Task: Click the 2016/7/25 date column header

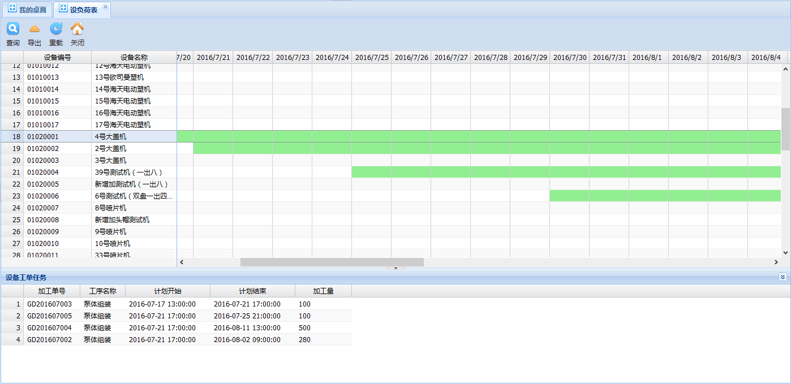Action: pos(372,57)
